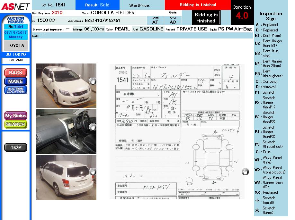Jump to TOP with the black button
Image resolution: width=295 pixels, height=220 pixels.
[x=15, y=148]
